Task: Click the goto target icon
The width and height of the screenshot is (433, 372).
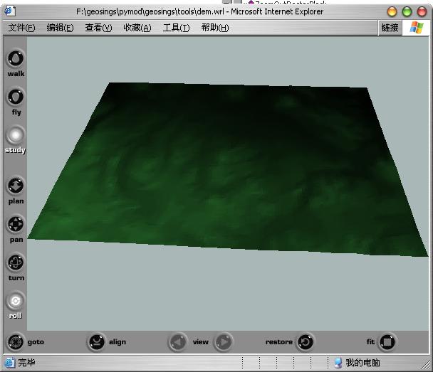Action: (16, 342)
